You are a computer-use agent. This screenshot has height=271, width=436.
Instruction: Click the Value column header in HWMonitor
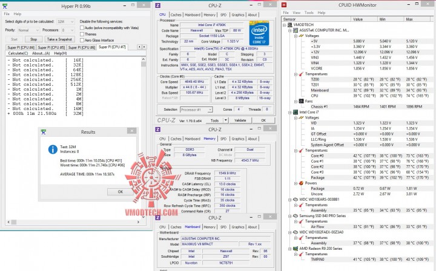coord(365,19)
